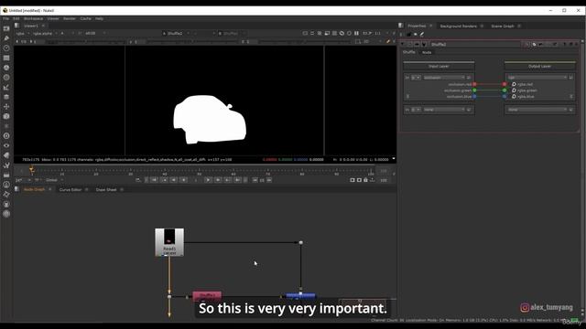Open the second input layer none dropdown

coord(444,110)
